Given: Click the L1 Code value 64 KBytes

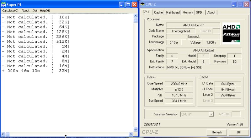Looking at the screenshot, I should click(228, 90).
